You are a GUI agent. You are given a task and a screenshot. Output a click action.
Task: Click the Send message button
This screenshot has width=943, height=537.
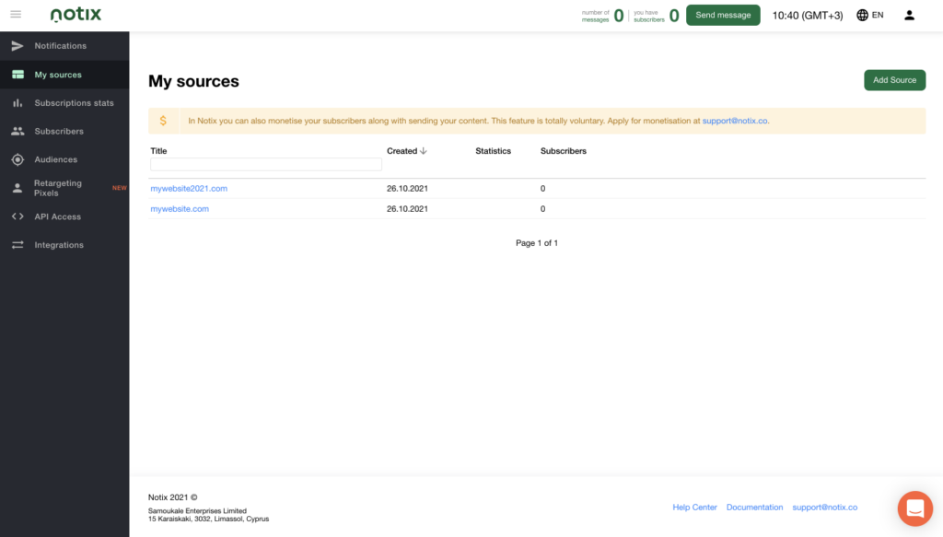click(723, 15)
